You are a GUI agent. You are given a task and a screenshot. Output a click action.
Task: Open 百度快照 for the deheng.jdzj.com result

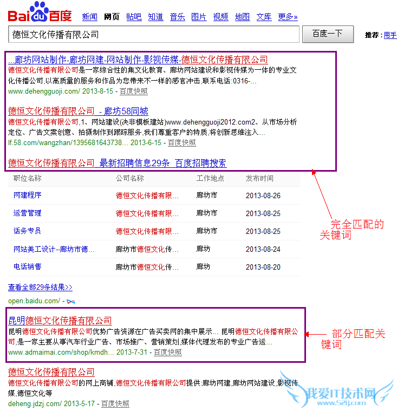[x=115, y=403]
